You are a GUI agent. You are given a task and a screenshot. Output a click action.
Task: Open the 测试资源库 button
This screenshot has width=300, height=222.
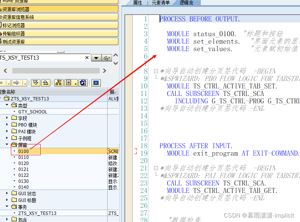(59, 42)
